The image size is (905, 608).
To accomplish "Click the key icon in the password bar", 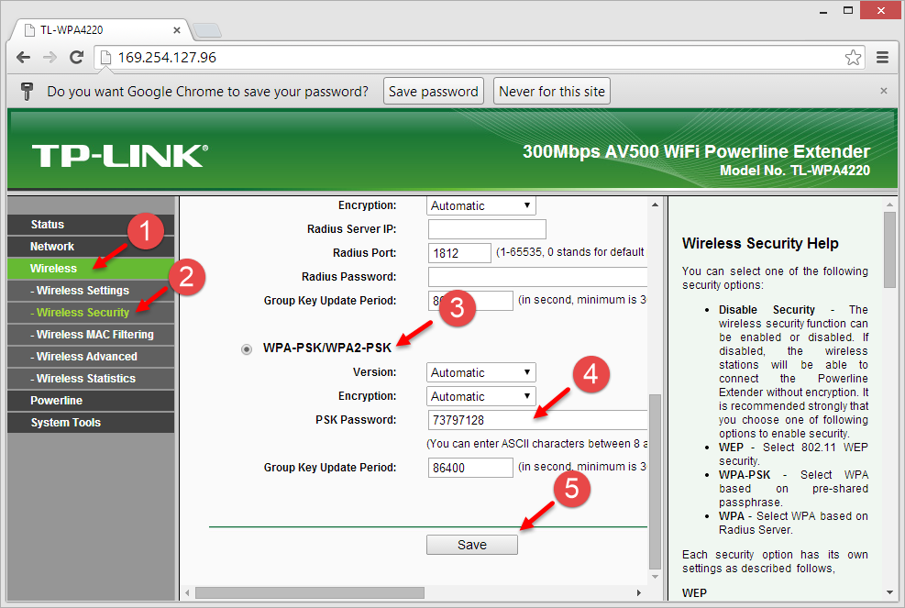I will [x=27, y=91].
